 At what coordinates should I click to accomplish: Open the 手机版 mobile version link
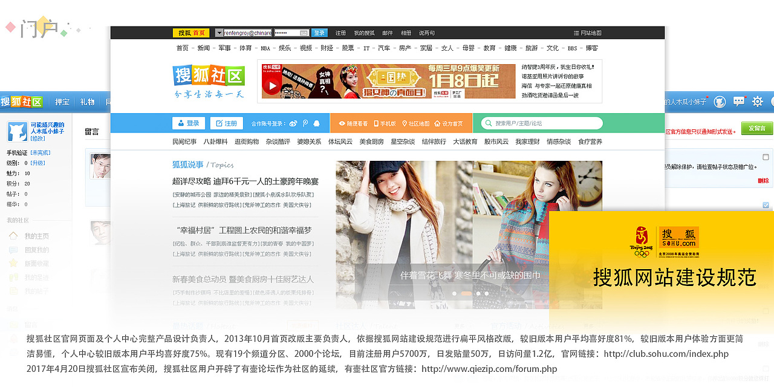tap(385, 123)
